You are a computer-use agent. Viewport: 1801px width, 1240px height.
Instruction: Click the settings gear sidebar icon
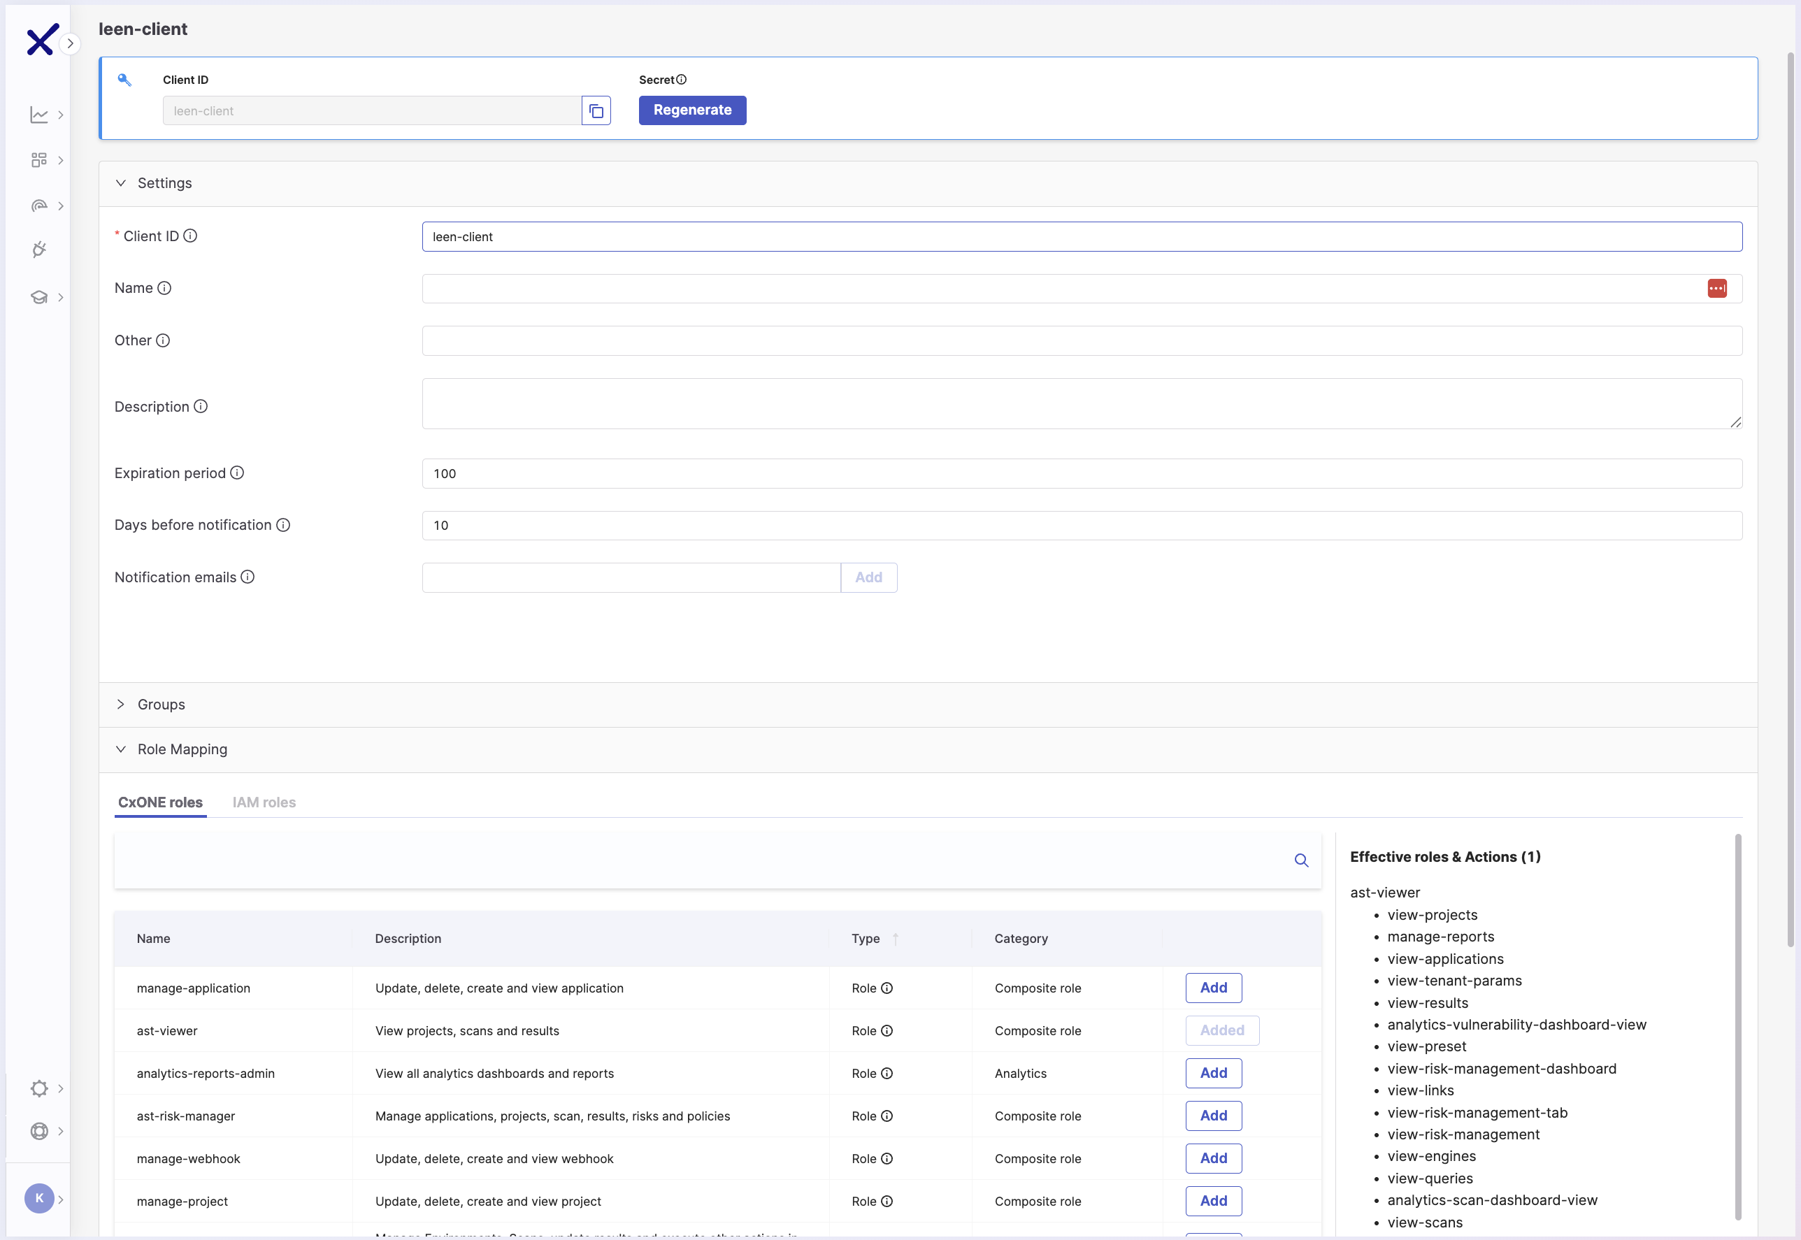tap(39, 1088)
